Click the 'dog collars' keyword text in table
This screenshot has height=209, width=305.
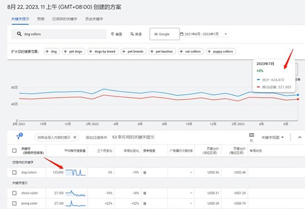(29, 172)
